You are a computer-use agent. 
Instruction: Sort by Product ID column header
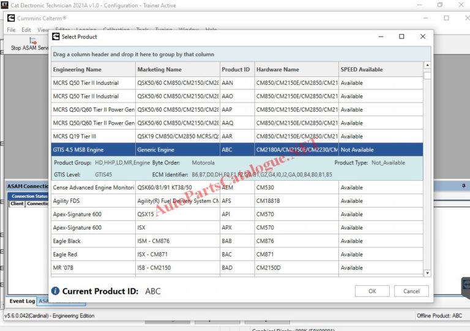click(x=237, y=70)
